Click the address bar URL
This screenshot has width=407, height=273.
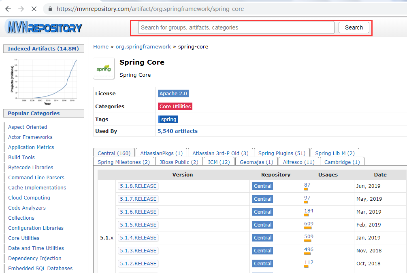[150, 9]
